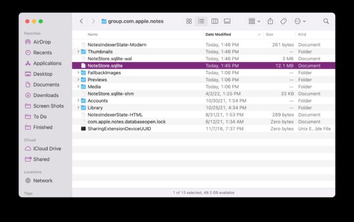Sort by the Kind column header

pos(302,35)
